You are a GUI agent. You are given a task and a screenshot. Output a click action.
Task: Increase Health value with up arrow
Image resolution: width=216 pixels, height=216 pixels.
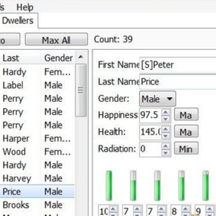(x=166, y=129)
